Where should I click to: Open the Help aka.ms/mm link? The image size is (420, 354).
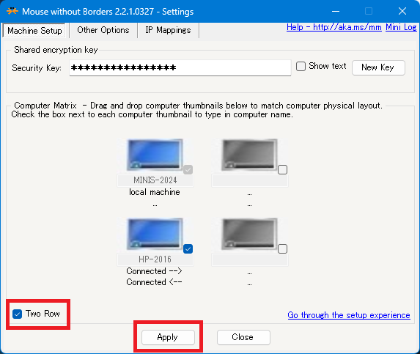334,27
